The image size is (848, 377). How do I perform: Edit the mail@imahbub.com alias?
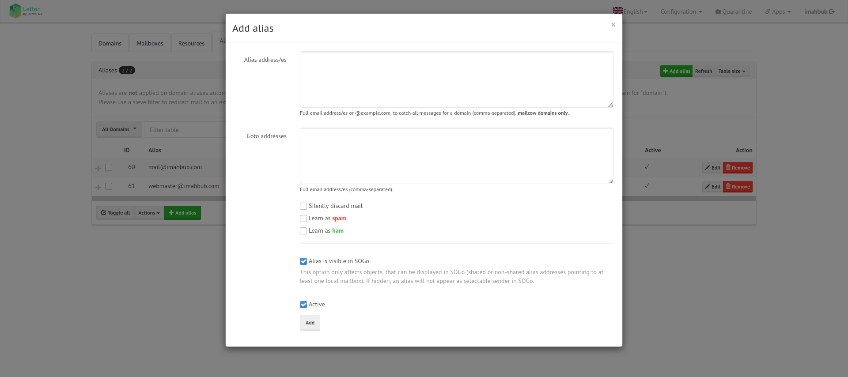click(712, 168)
